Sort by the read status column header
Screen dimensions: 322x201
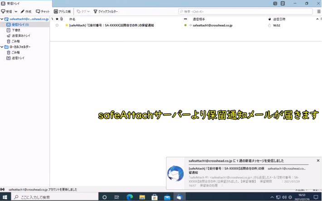(185, 19)
